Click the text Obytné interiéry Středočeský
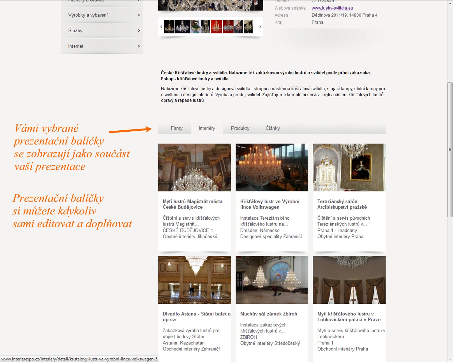The image size is (453, 362). point(270,343)
